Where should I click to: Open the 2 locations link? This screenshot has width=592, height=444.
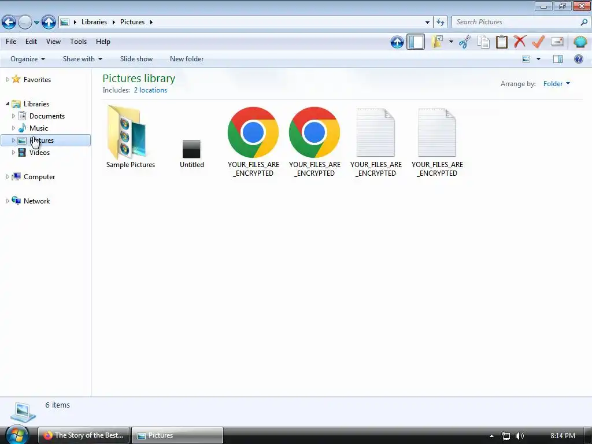(150, 90)
